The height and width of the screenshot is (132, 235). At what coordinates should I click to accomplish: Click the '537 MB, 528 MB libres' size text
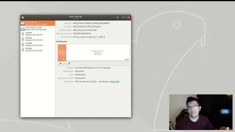93,68
